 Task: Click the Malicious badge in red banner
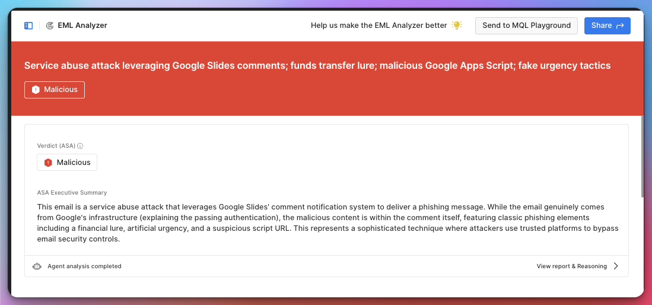pyautogui.click(x=55, y=90)
